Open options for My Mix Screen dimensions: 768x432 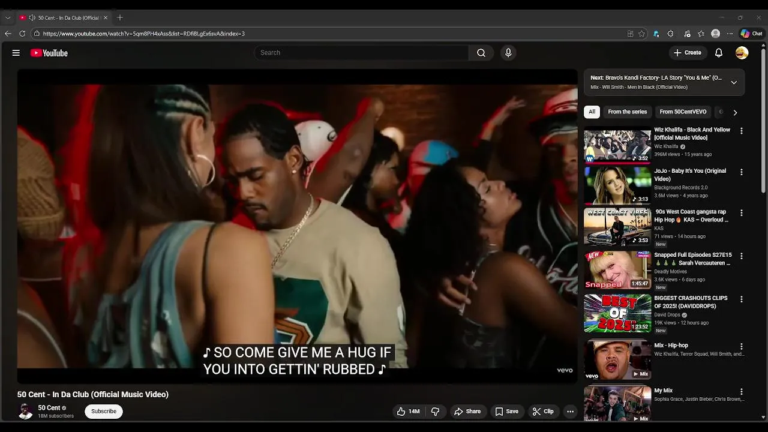pos(741,392)
